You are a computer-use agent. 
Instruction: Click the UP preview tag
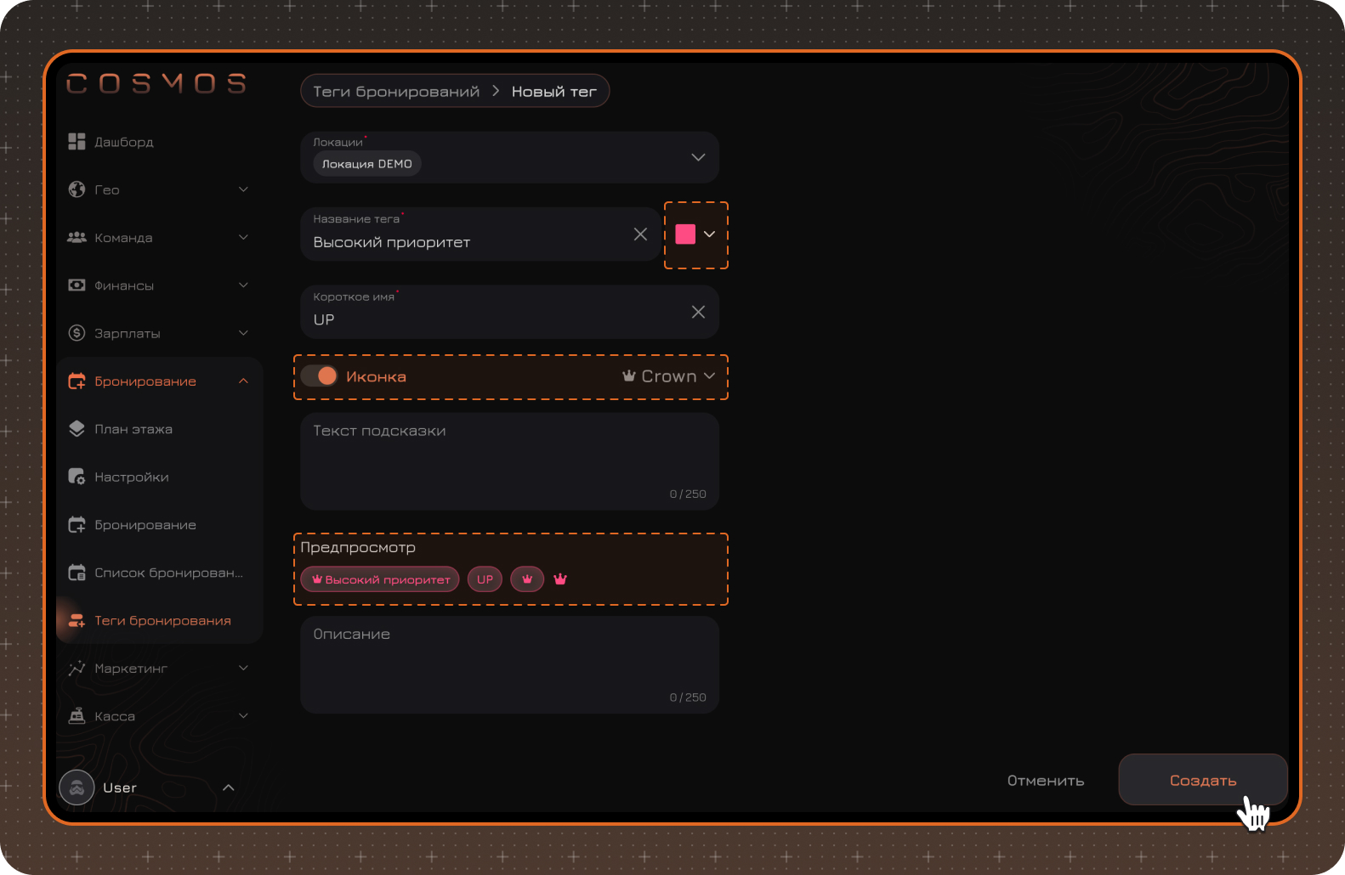(x=485, y=579)
